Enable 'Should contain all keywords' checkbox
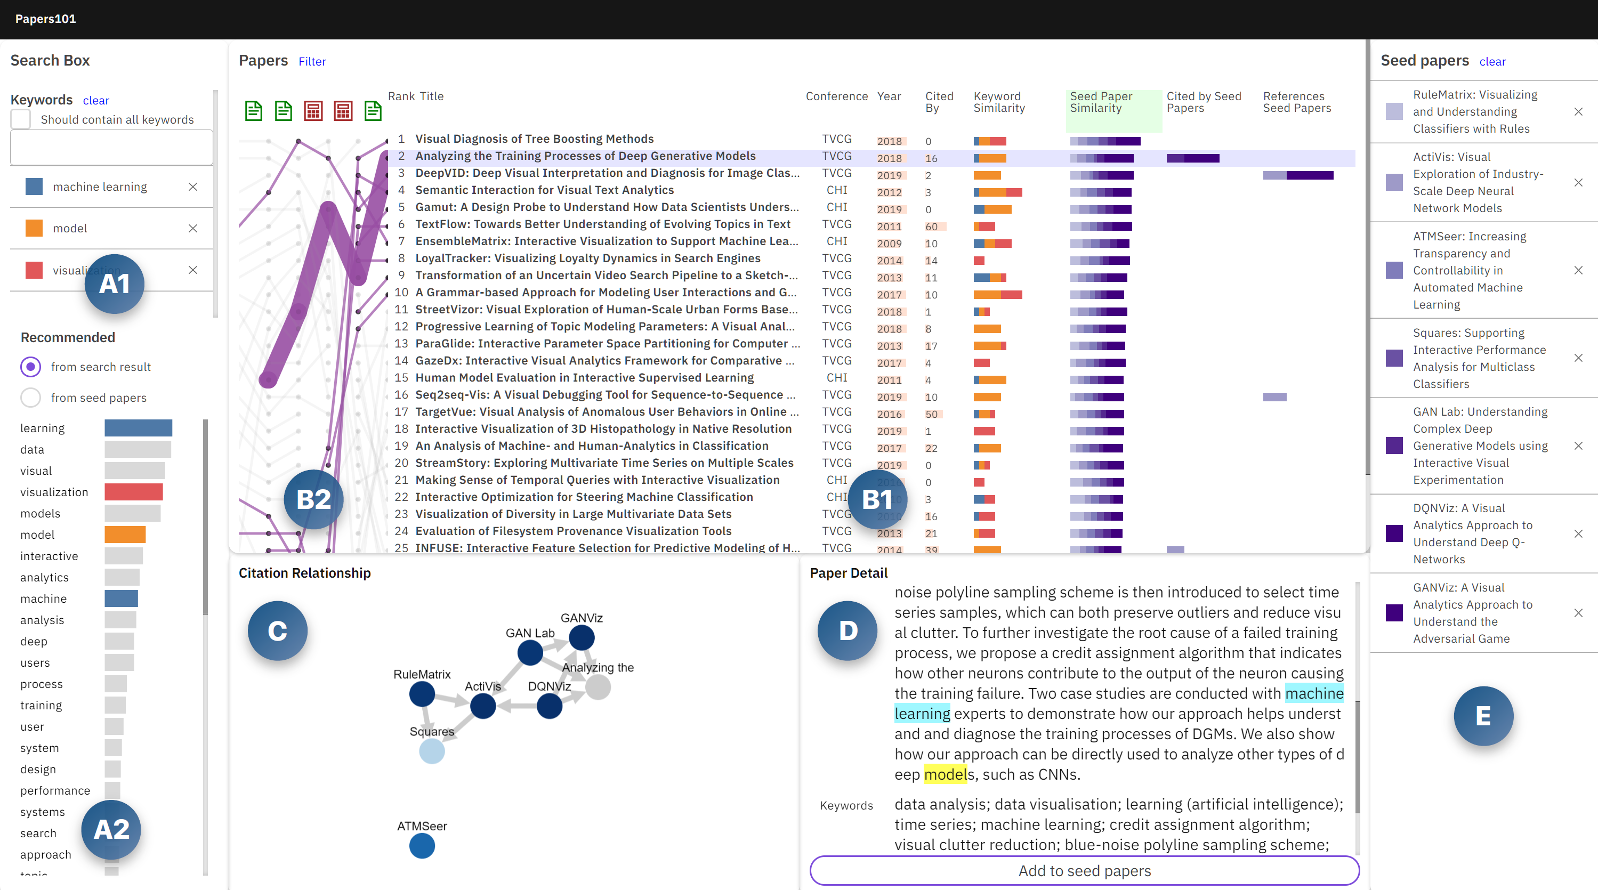Viewport: 1598px width, 890px height. tap(20, 119)
